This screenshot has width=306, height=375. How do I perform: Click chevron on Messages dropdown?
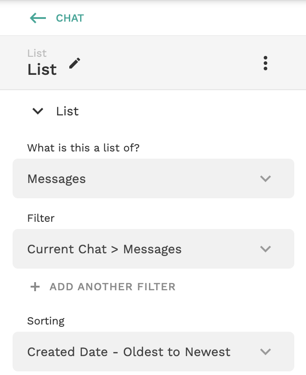tap(265, 178)
